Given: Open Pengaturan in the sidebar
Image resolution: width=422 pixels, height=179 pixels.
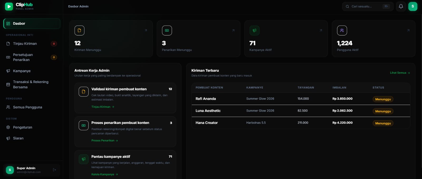Looking at the screenshot, I should point(32,127).
